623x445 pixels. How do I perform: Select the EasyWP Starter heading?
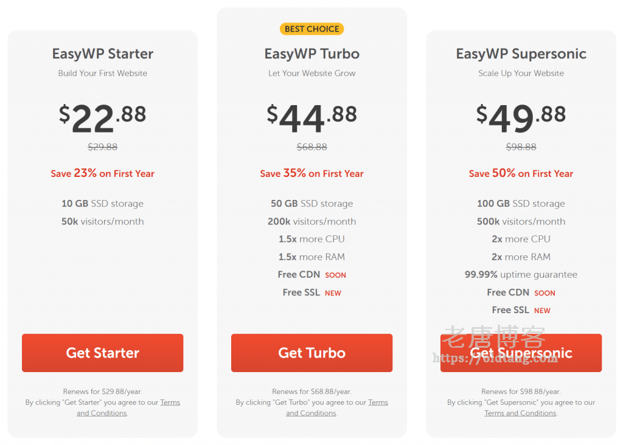point(102,53)
